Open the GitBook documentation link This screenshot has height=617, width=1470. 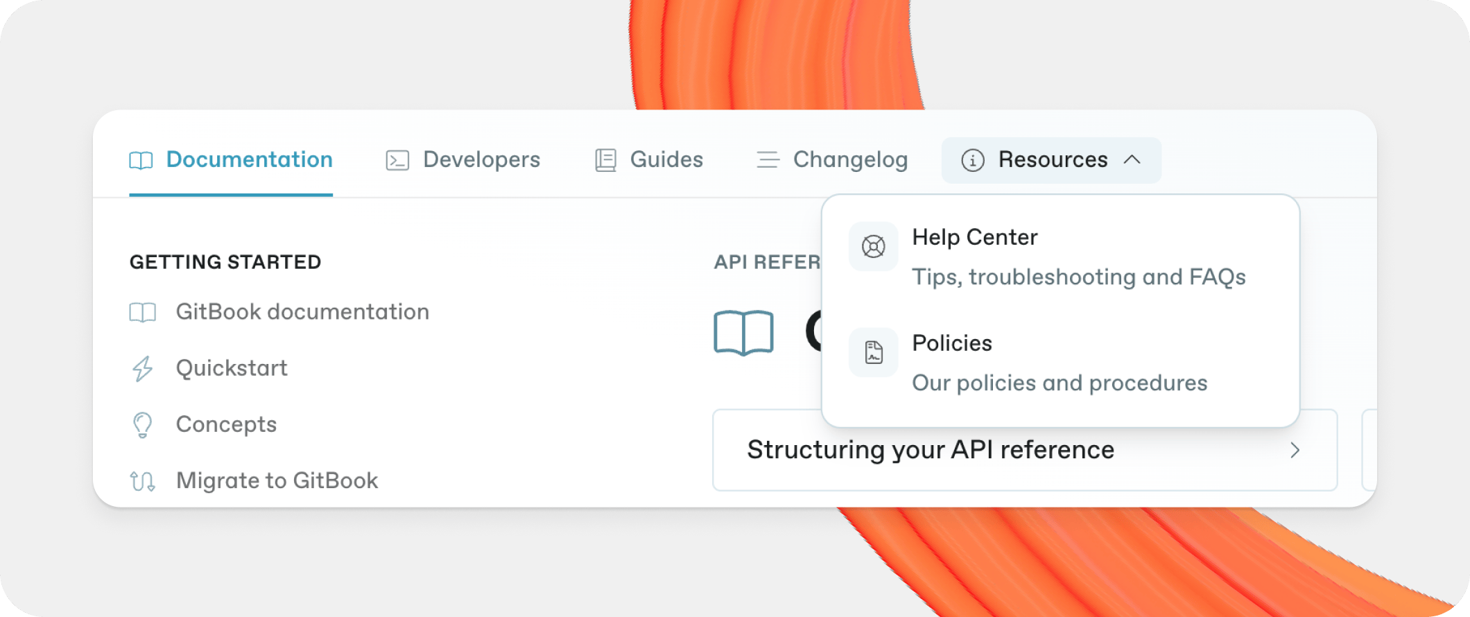[302, 312]
